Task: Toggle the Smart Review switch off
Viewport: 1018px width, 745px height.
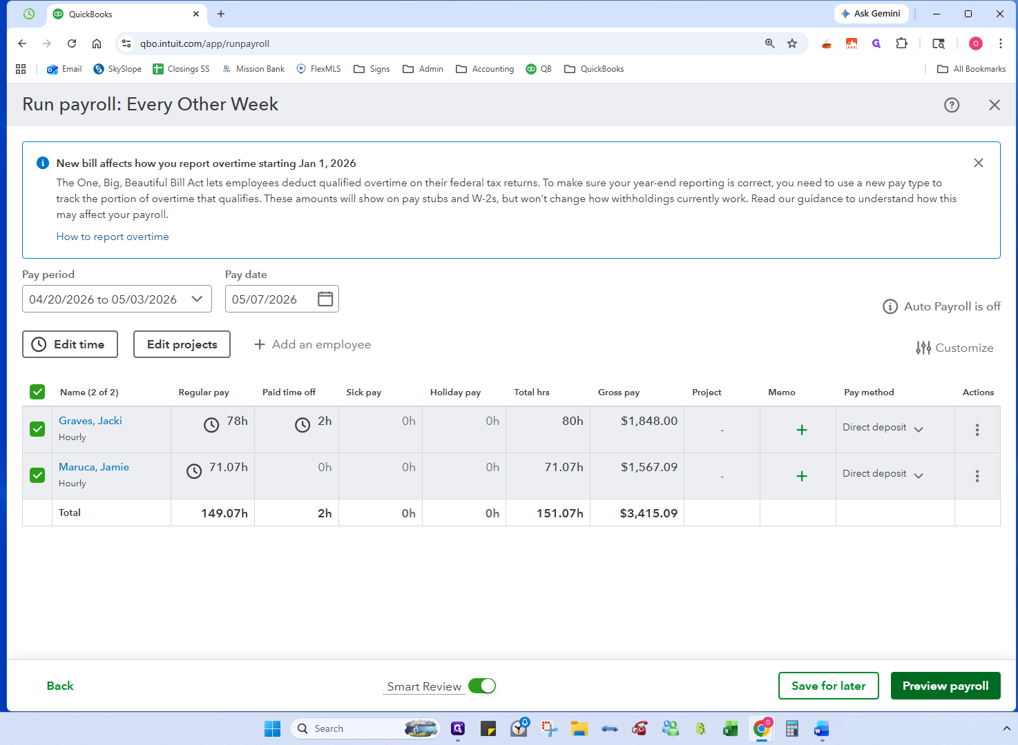Action: tap(482, 686)
